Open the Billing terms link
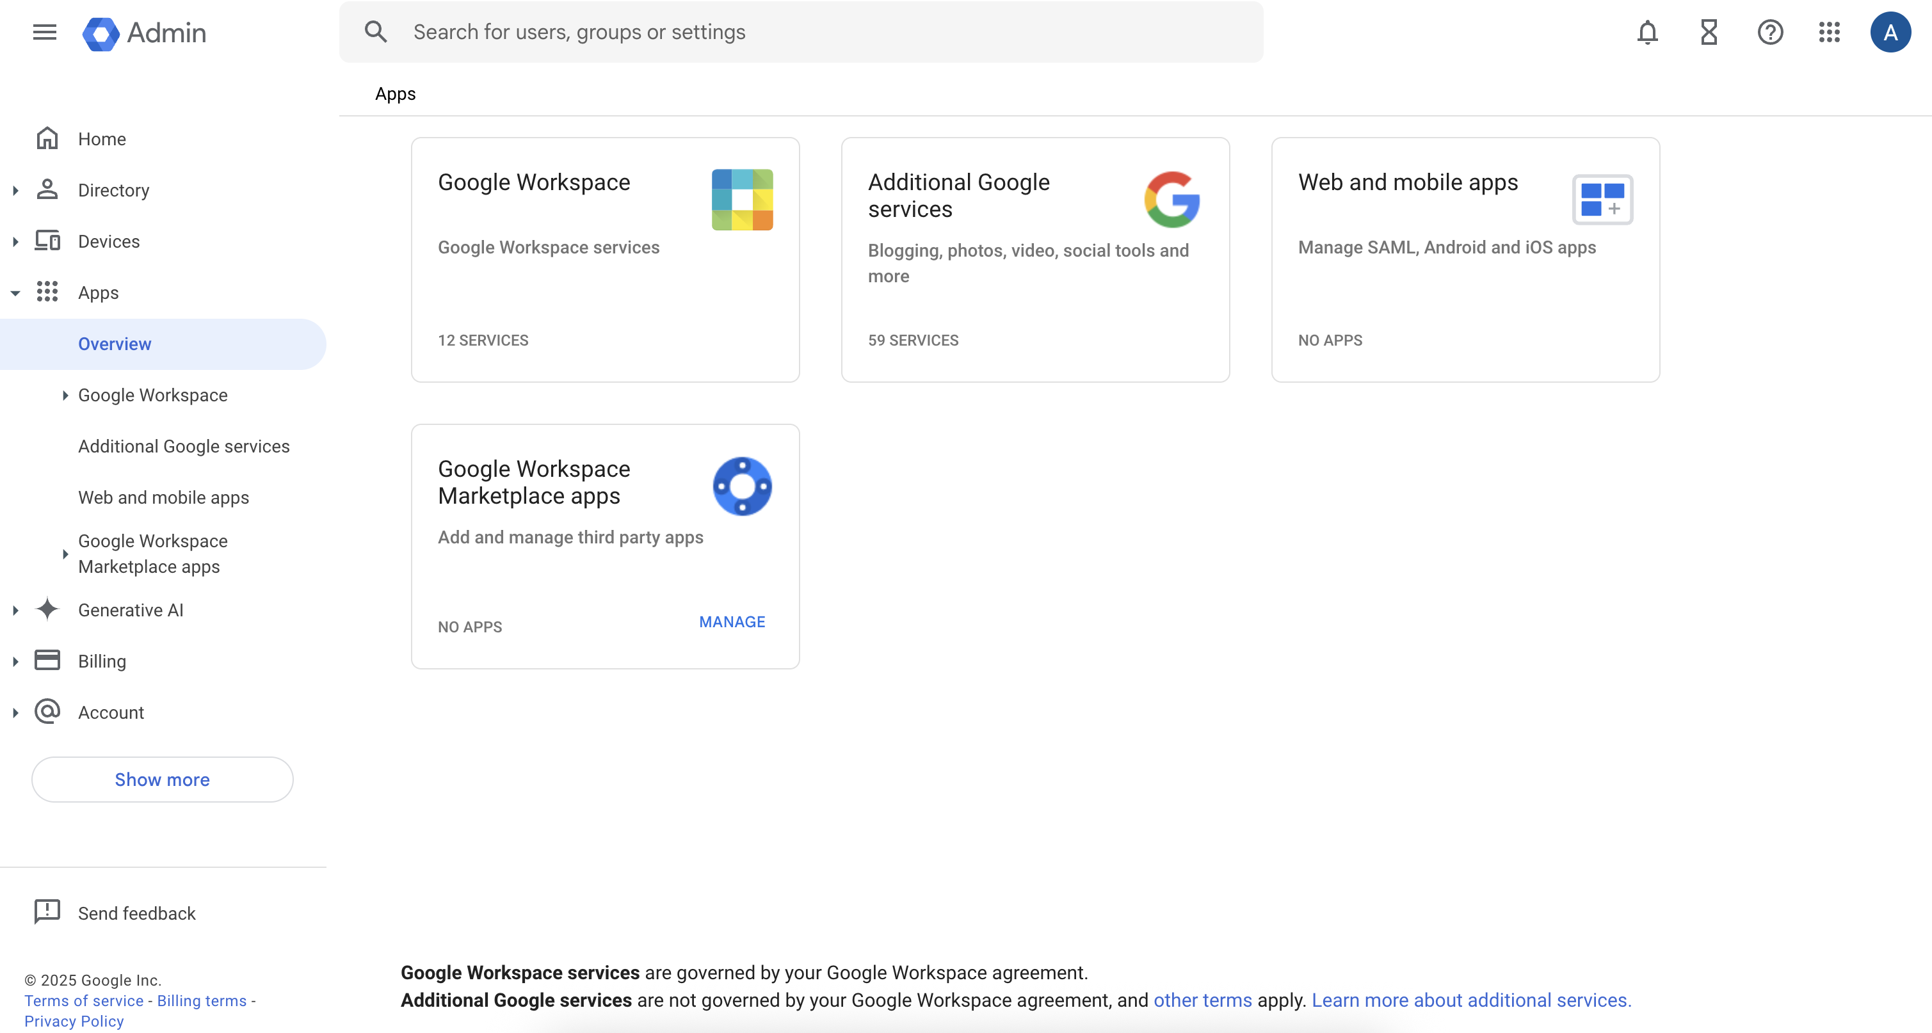The image size is (1932, 1033). 202,1001
